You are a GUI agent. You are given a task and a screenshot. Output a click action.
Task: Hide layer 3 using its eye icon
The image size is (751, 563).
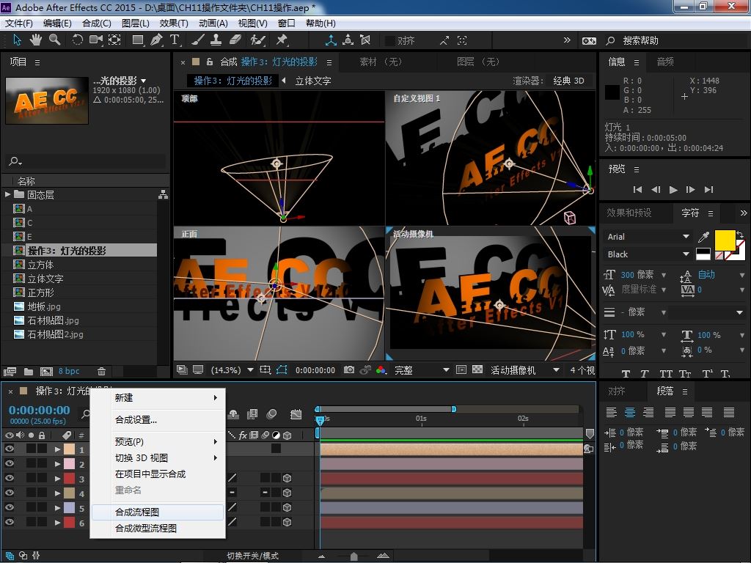pyautogui.click(x=10, y=478)
